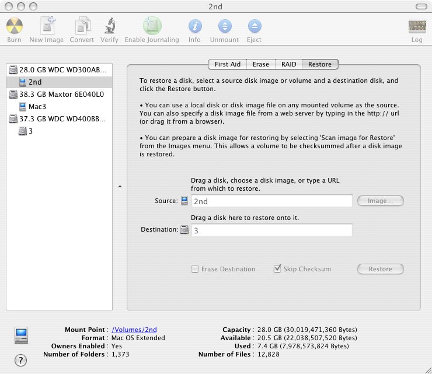This screenshot has height=374, width=432.
Task: Click the window resize grip corner
Action: point(428,370)
